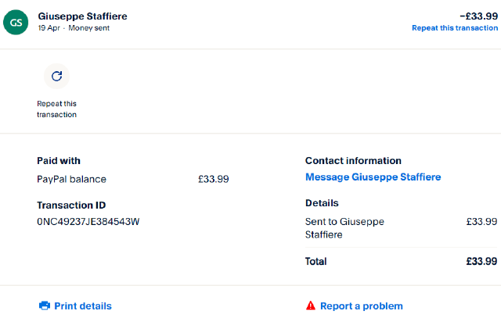Click the printer icon
The width and height of the screenshot is (501, 318).
[x=45, y=305]
